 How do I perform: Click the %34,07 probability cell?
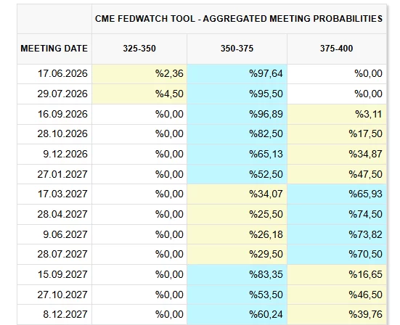click(237, 194)
